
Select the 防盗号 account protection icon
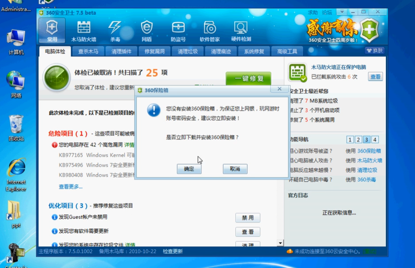coord(178,31)
